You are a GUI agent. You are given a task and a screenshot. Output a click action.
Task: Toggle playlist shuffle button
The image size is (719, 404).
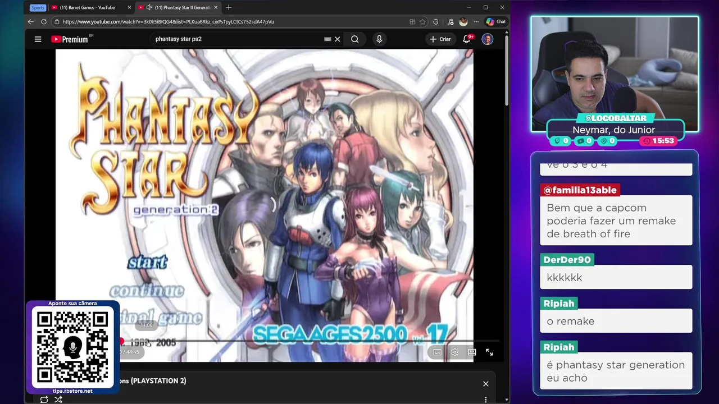pyautogui.click(x=58, y=400)
